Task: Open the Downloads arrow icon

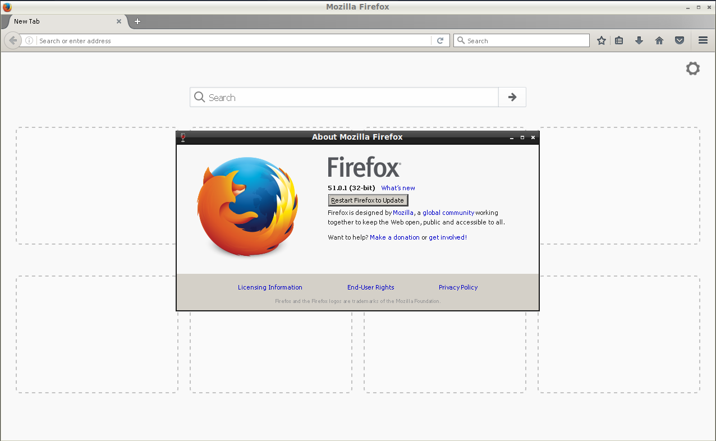Action: (x=639, y=40)
